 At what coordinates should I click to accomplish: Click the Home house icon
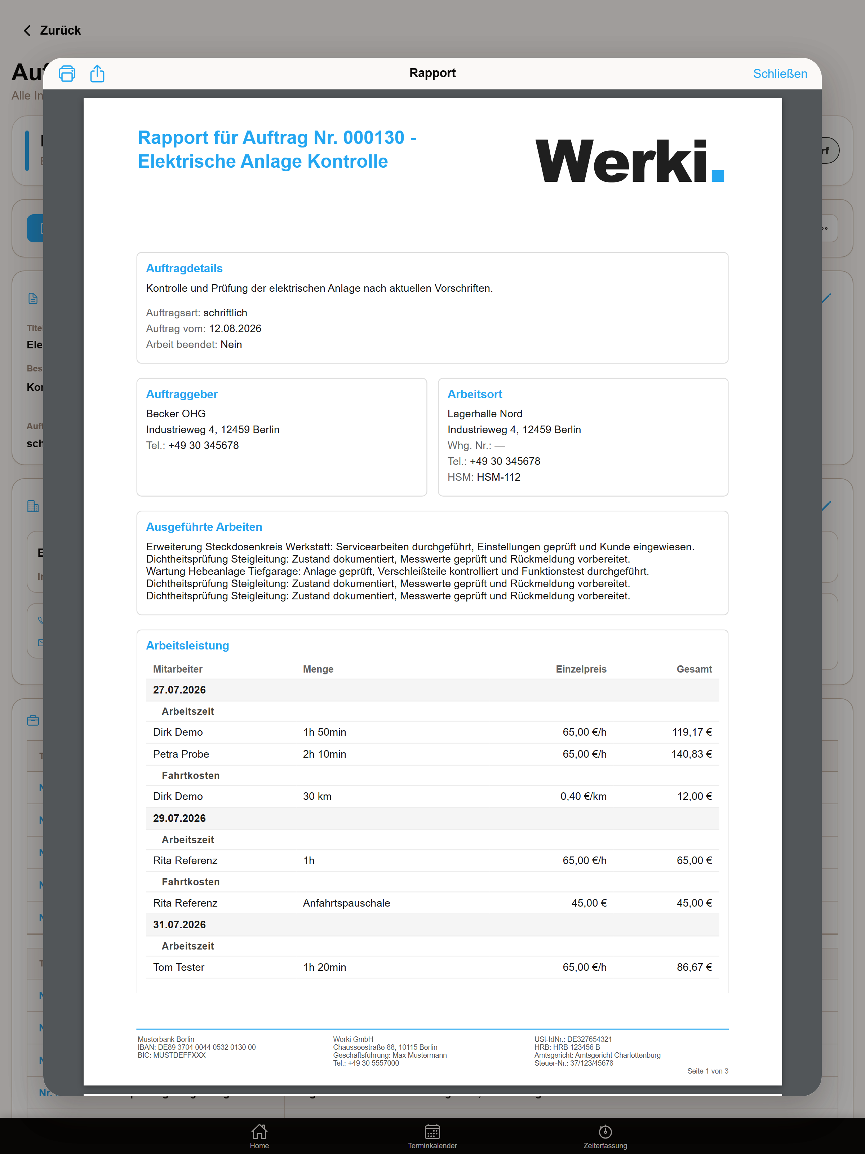point(259,1131)
